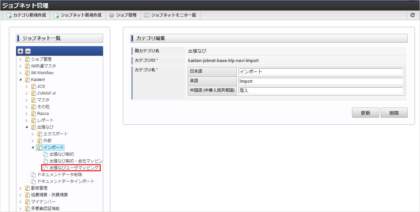Click the エクスポート folder icon
The height and width of the screenshot is (212, 420).
tap(39, 134)
